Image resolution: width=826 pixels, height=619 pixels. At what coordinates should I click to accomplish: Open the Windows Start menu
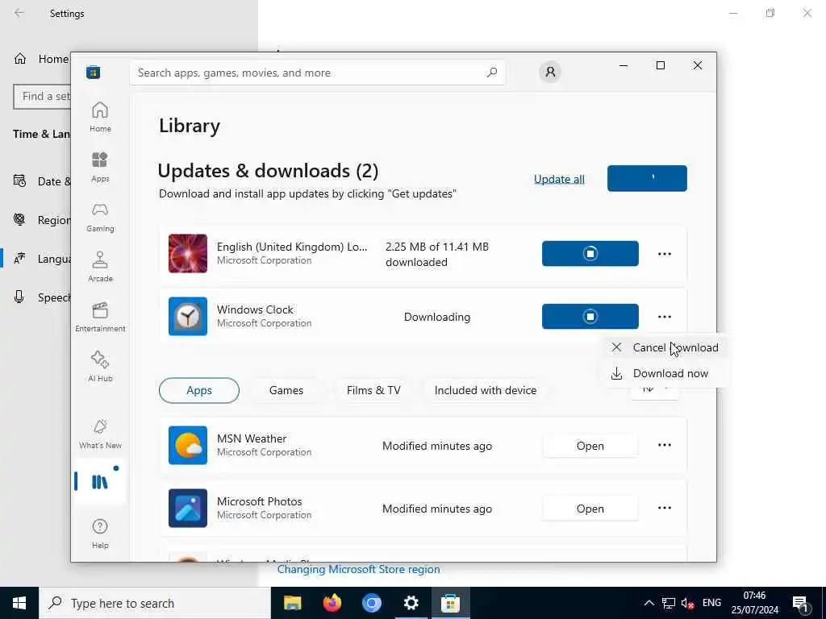coord(19,603)
